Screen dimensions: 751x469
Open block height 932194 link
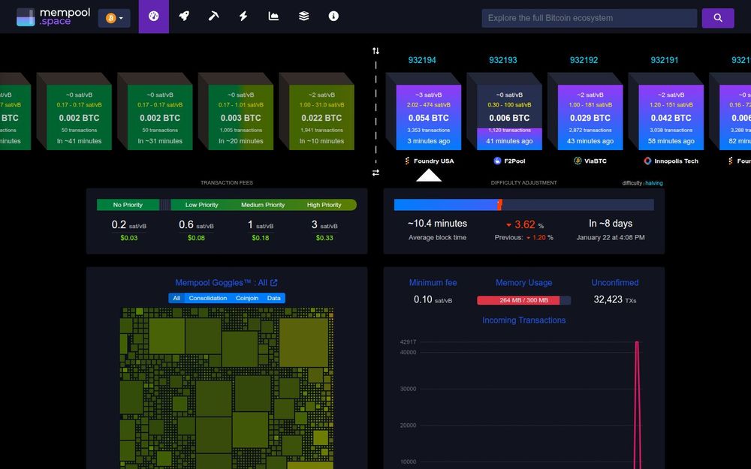point(422,60)
